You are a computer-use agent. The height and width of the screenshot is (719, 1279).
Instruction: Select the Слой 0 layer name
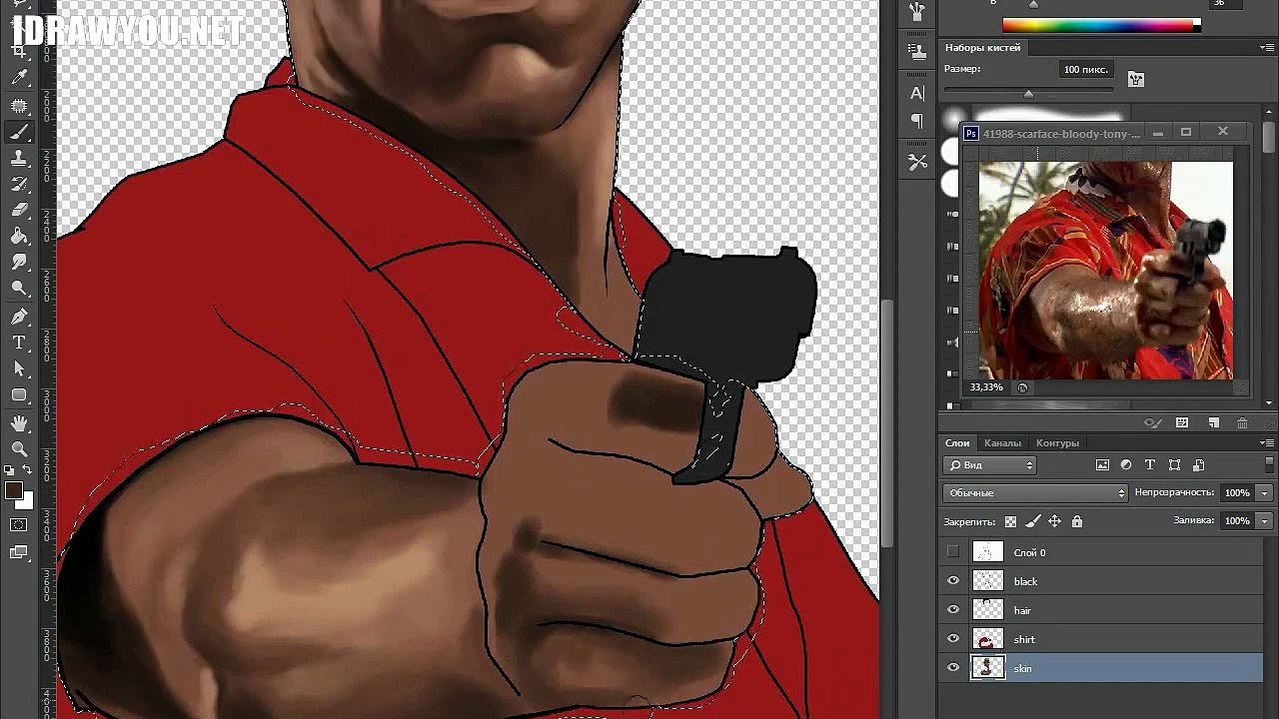1029,552
